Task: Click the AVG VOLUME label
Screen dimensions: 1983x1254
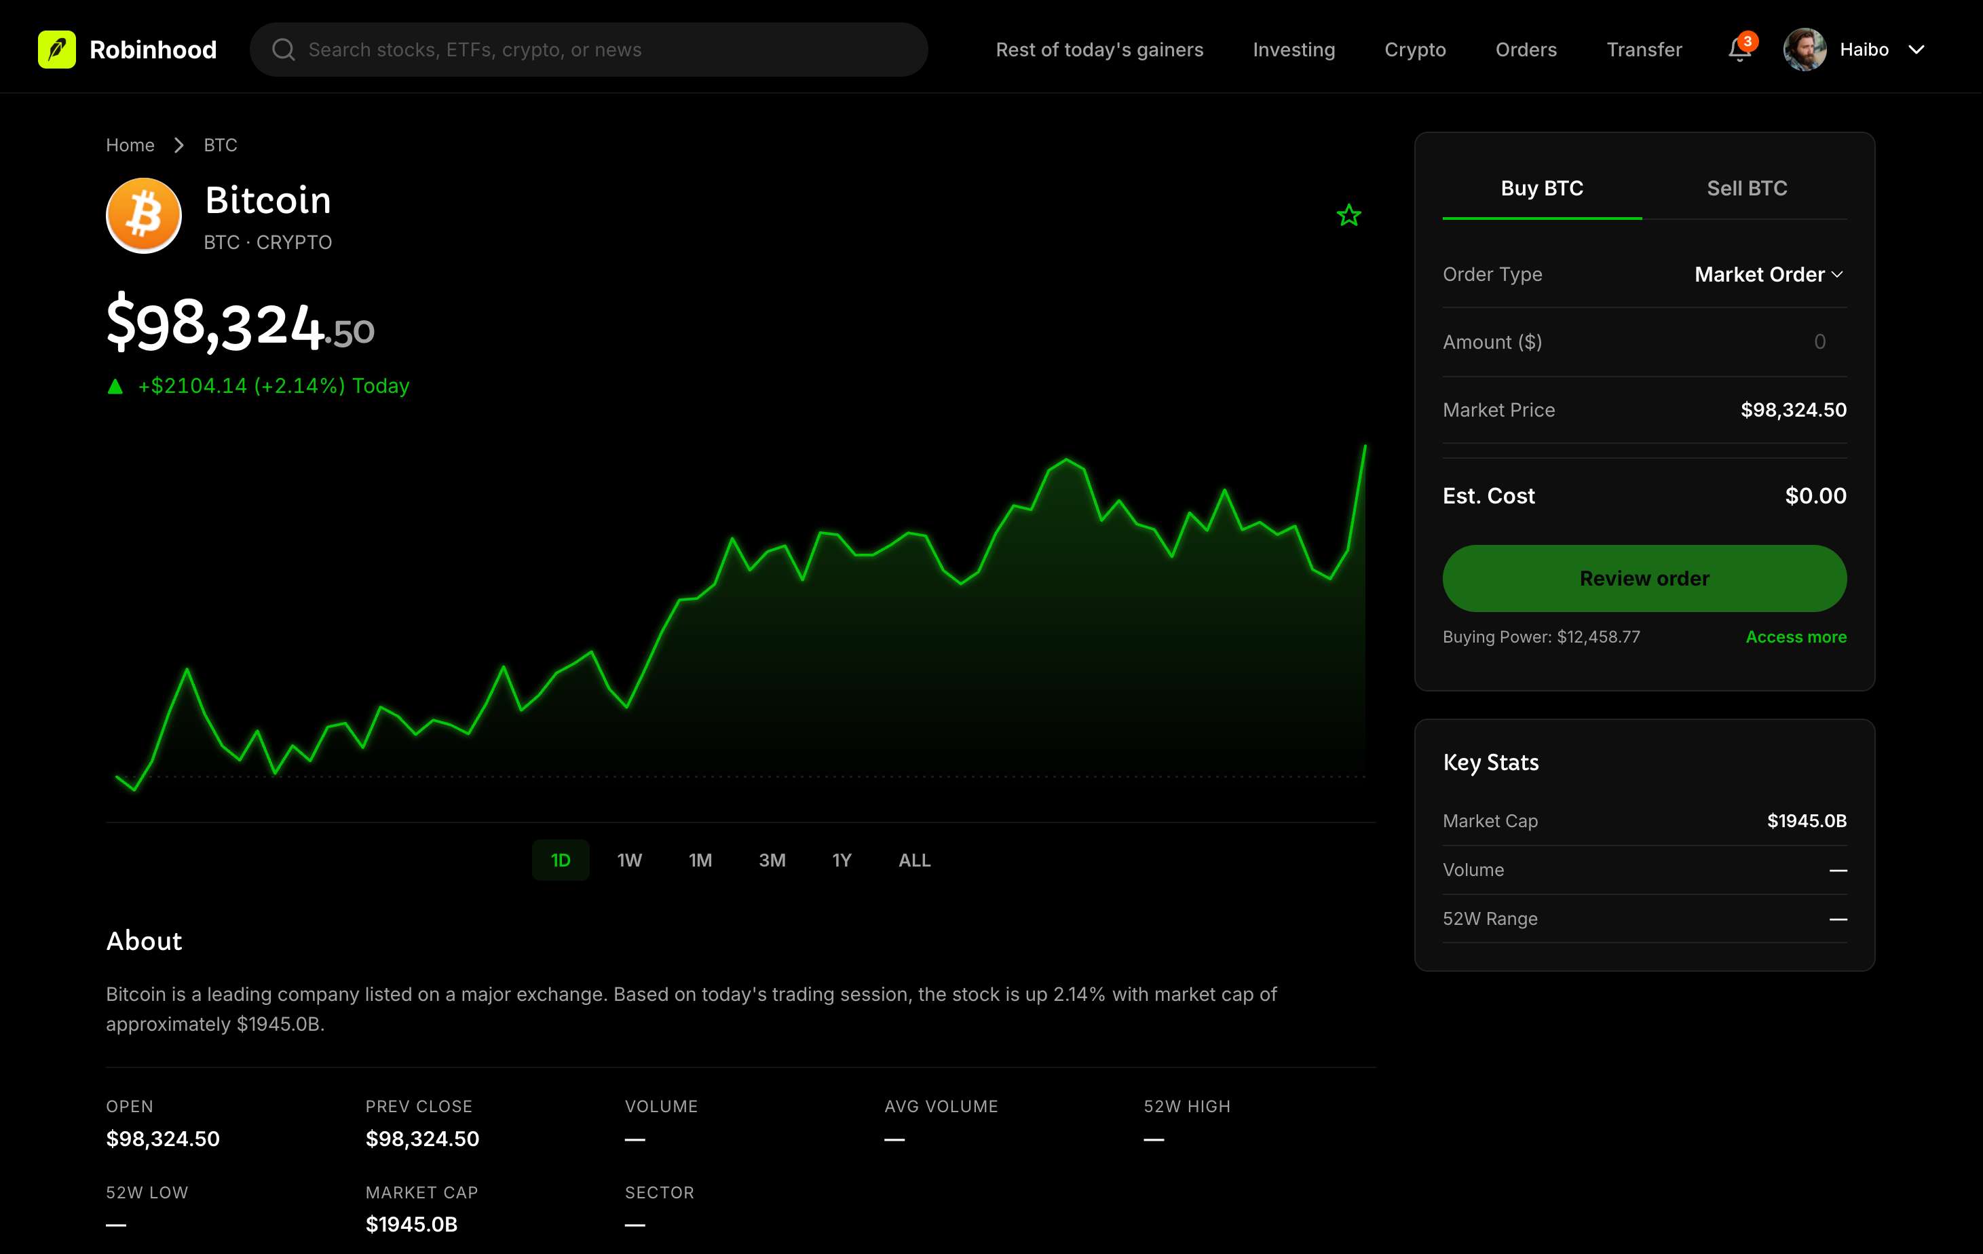Action: (941, 1106)
